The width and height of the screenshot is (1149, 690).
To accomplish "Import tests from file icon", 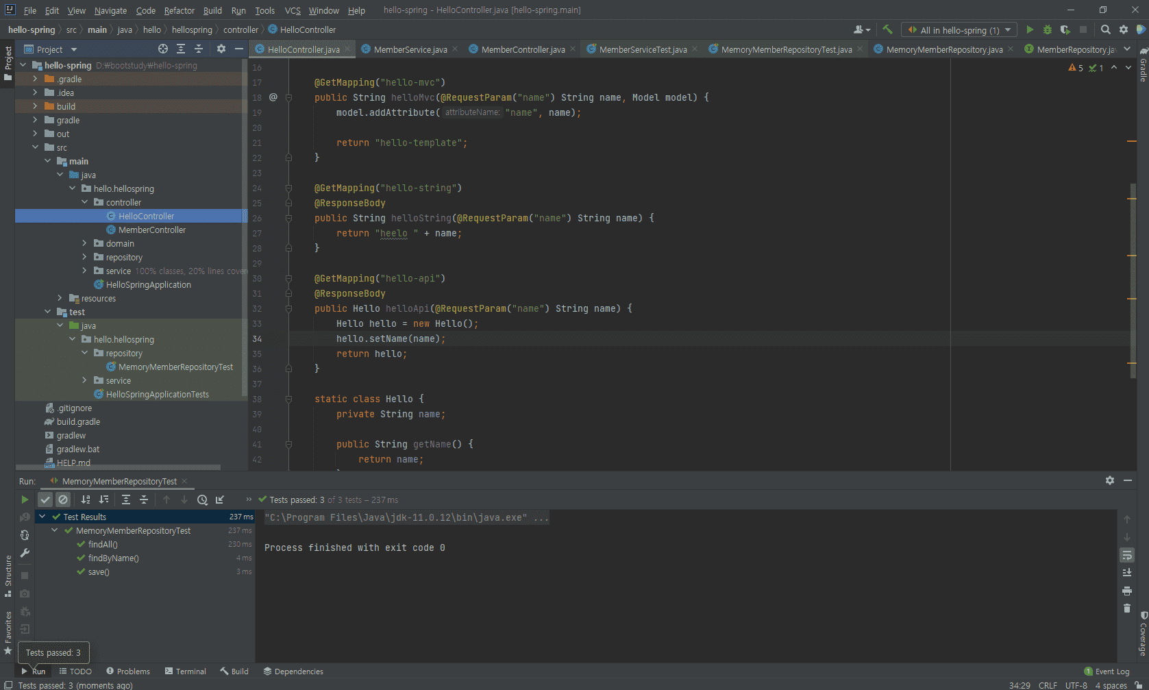I will [220, 500].
